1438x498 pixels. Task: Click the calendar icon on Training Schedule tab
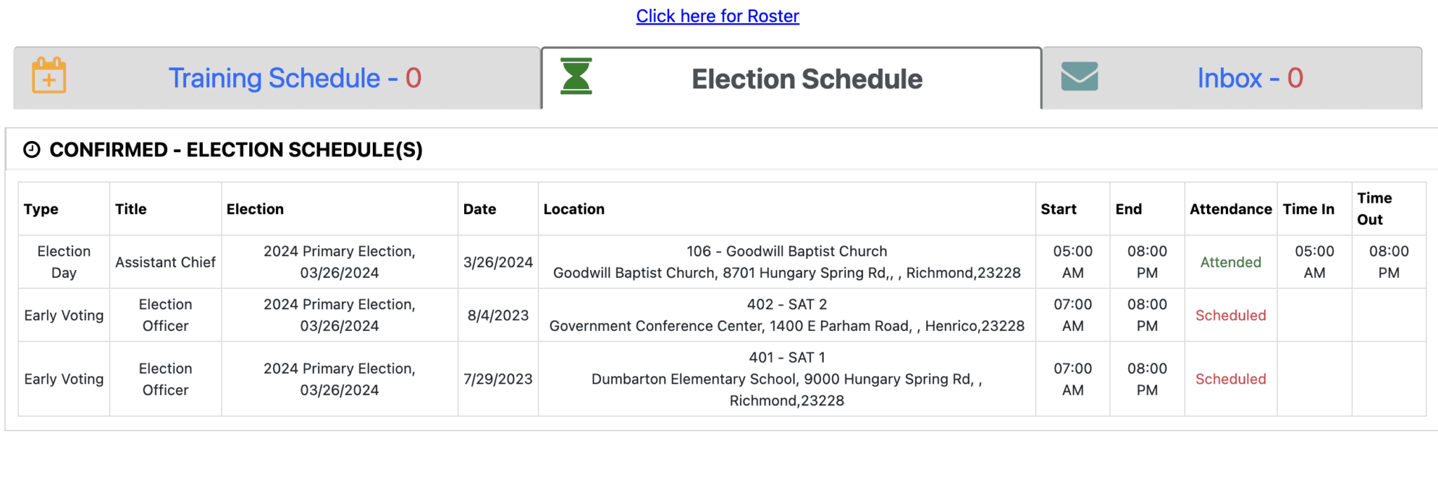(x=49, y=76)
